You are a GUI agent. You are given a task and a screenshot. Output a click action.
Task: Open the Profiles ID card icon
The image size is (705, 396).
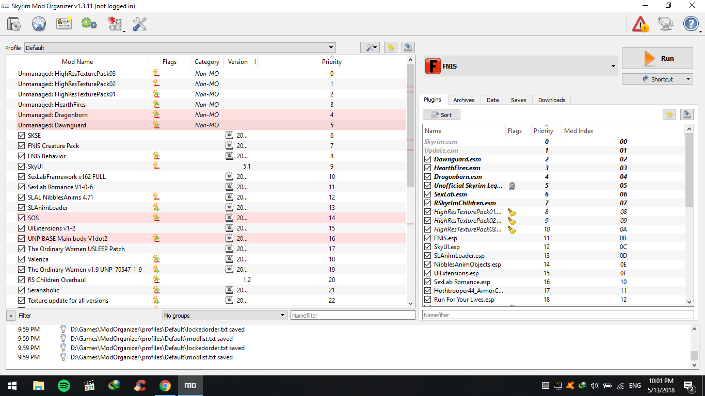coord(64,24)
